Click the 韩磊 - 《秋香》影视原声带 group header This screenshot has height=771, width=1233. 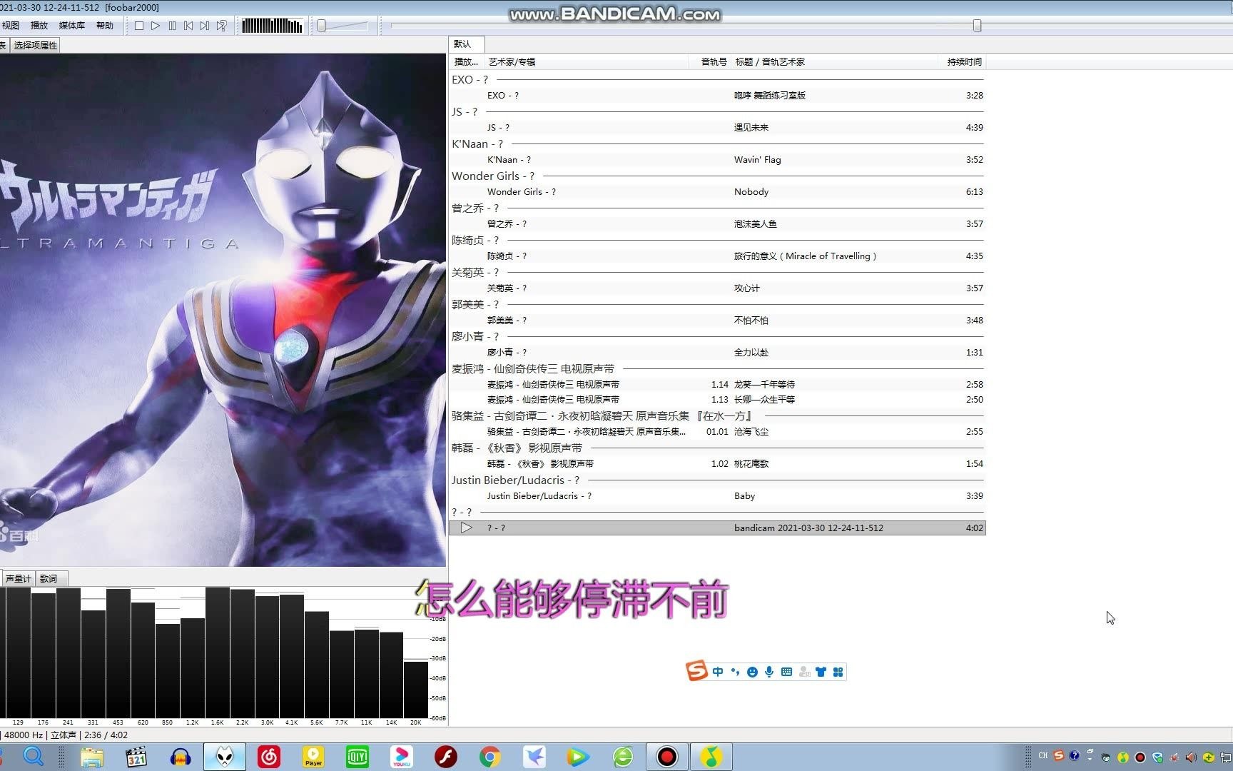click(717, 448)
